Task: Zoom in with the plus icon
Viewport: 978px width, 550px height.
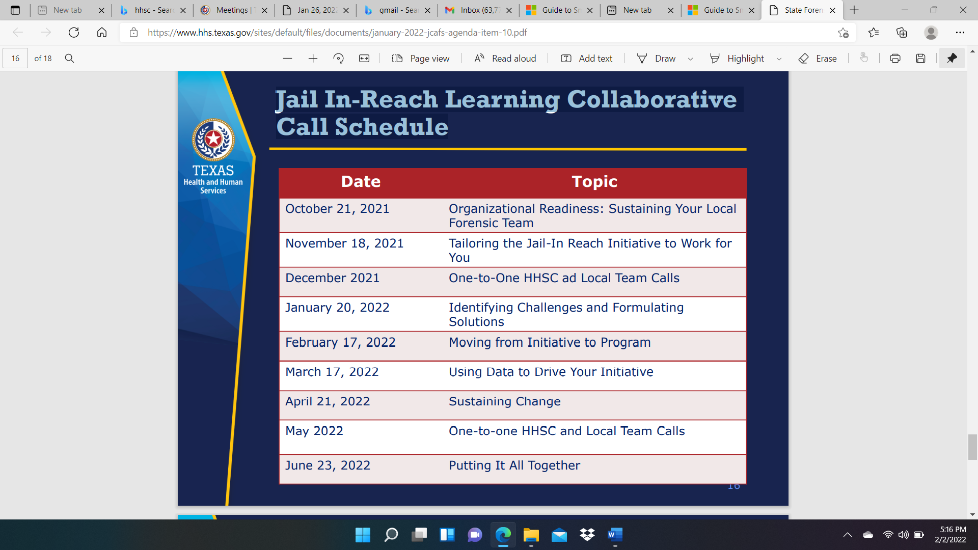Action: (313, 59)
